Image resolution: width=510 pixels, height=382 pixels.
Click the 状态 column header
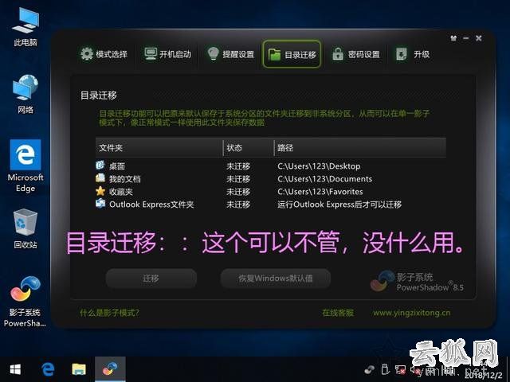[x=249, y=148]
